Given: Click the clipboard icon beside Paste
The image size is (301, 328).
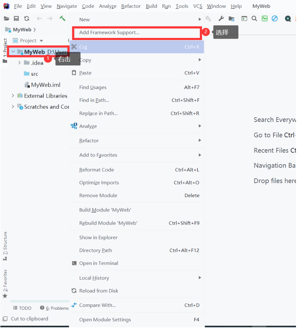Looking at the screenshot, I should tap(74, 73).
